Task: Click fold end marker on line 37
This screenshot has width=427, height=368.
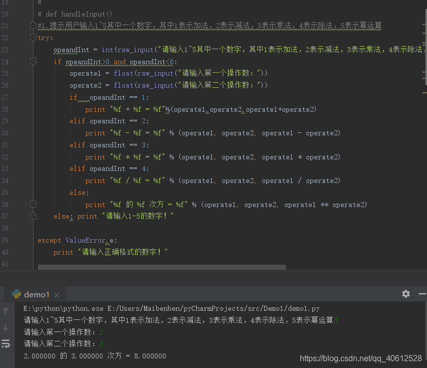Action: pos(33,216)
